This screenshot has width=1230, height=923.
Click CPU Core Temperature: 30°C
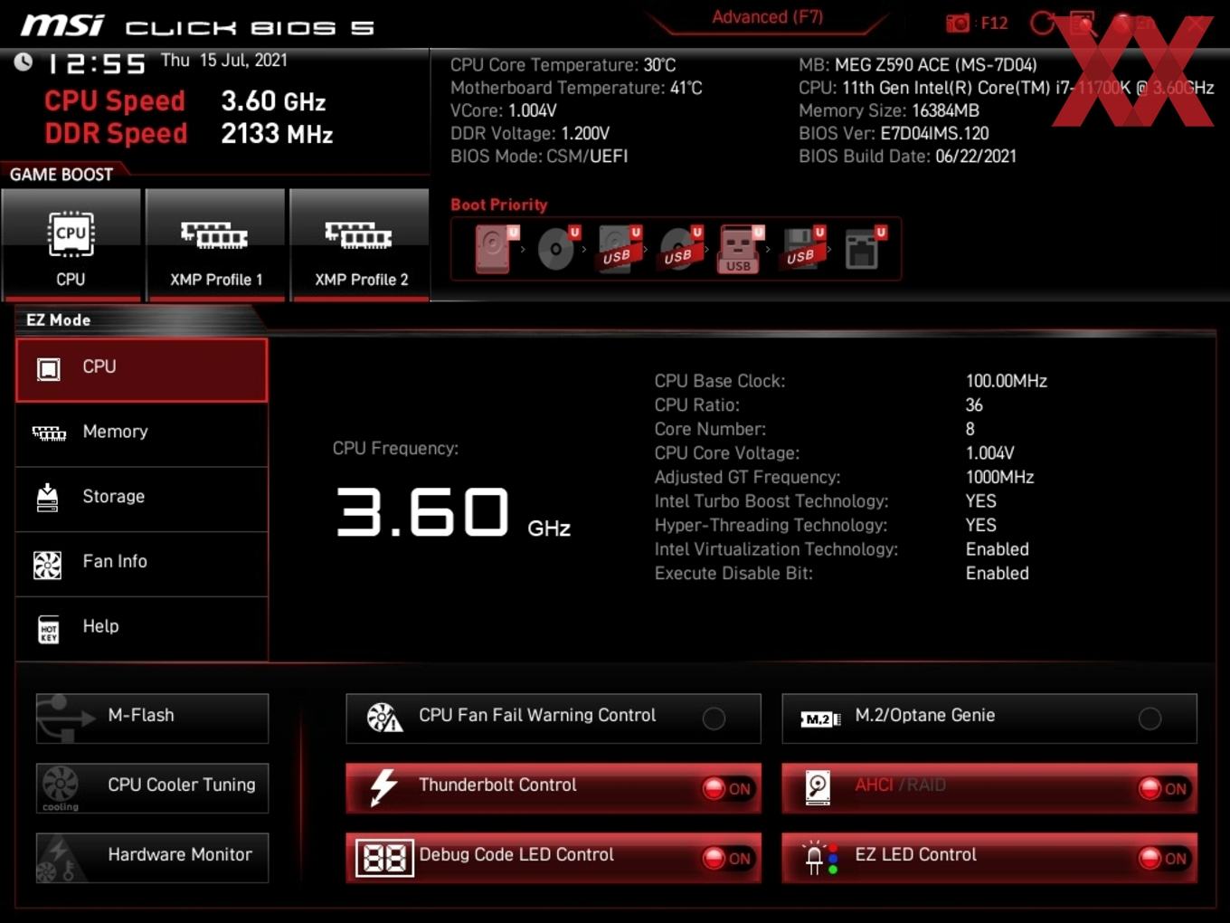coord(563,65)
